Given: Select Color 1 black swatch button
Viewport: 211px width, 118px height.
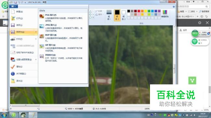Looking at the screenshot, I should [117, 15].
